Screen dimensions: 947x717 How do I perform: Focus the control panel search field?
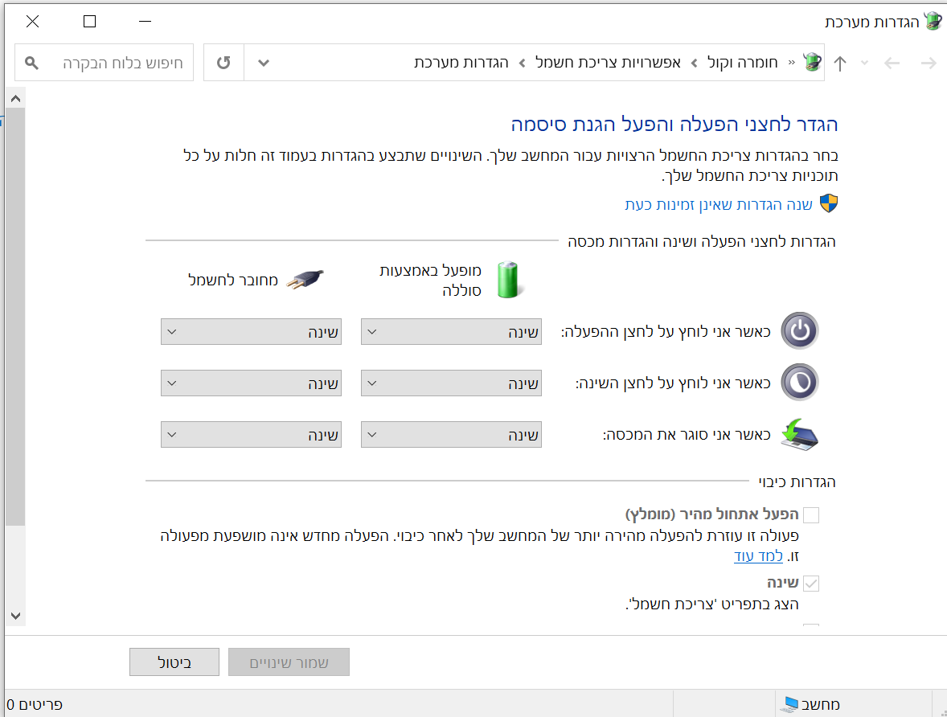point(104,62)
